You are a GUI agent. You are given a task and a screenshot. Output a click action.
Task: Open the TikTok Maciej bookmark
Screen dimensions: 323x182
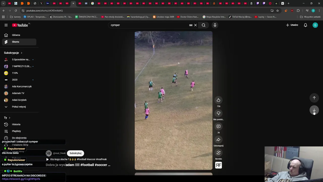[x=240, y=17]
